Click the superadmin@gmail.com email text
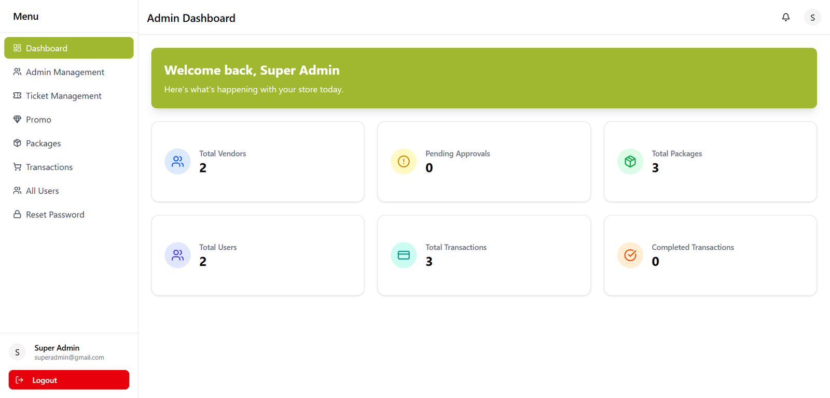The width and height of the screenshot is (830, 398). pos(70,358)
